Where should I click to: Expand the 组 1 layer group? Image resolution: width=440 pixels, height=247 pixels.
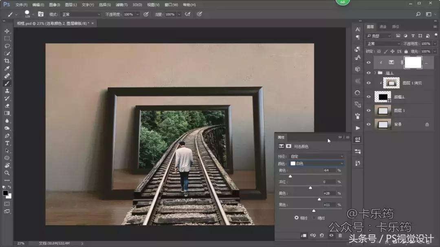pyautogui.click(x=375, y=73)
